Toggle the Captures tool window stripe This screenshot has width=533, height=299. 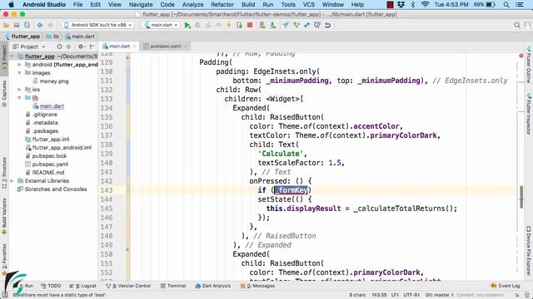pos(4,94)
